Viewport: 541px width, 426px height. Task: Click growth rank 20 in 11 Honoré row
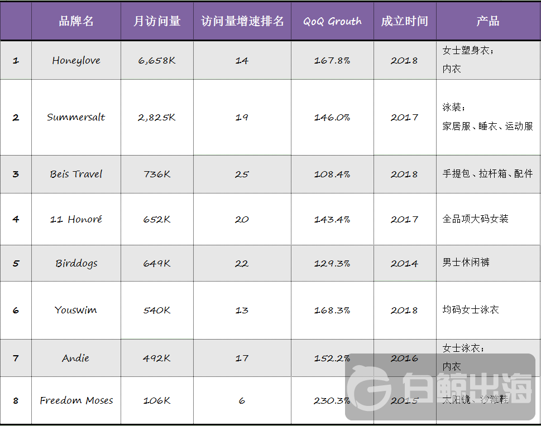point(242,219)
